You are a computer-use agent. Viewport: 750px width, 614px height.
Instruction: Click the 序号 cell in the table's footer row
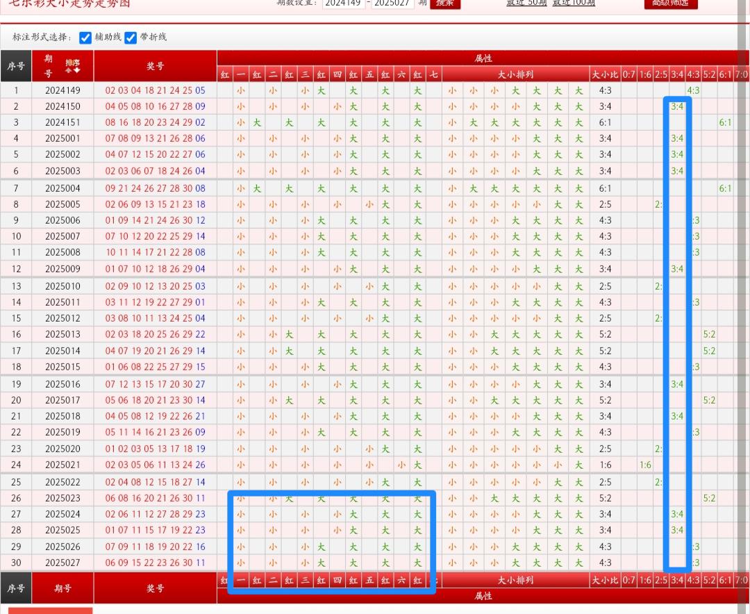16,588
